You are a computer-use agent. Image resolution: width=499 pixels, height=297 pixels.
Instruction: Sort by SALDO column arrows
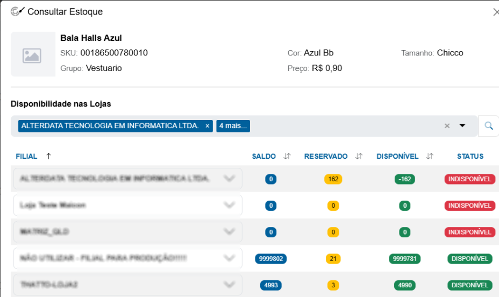287,156
